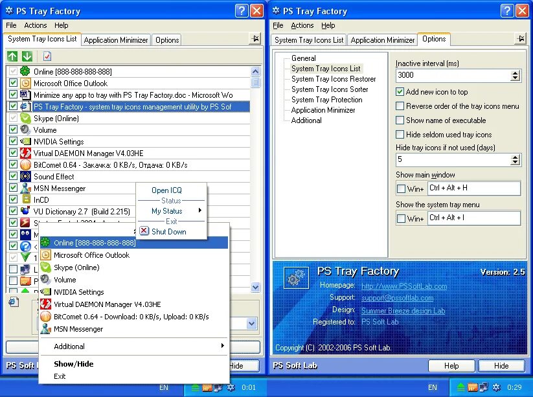Viewport: 533px width, 397px height.
Task: Open Actions menu in left window
Action: tap(36, 25)
